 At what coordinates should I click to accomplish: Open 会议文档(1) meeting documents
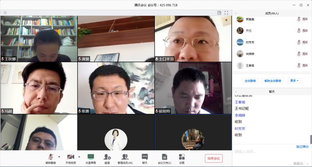click(164, 157)
